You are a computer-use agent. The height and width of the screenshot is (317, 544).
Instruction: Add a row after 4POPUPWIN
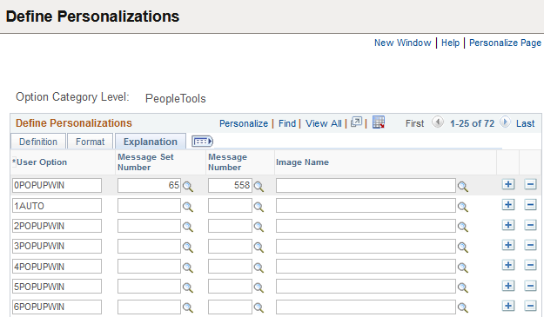tap(508, 265)
